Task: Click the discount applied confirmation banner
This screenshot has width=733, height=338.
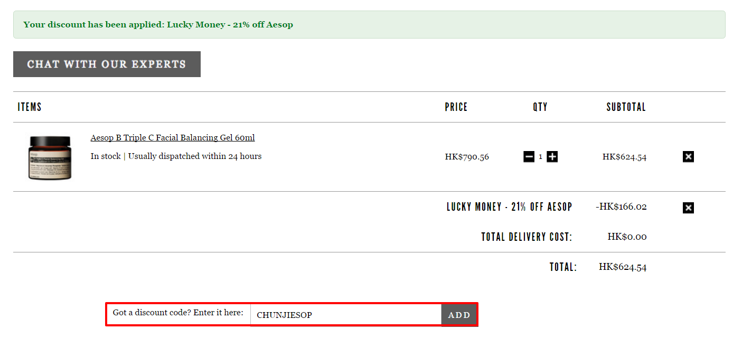Action: [x=369, y=25]
